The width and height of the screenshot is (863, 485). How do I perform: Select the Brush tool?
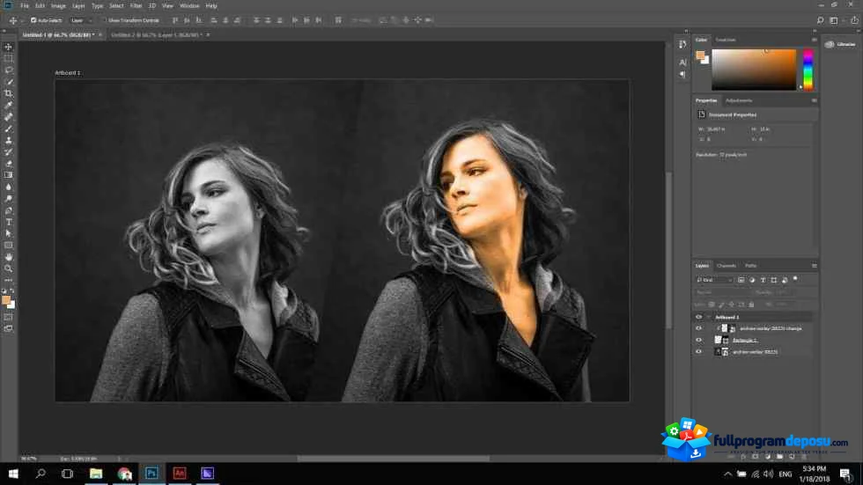[8, 129]
